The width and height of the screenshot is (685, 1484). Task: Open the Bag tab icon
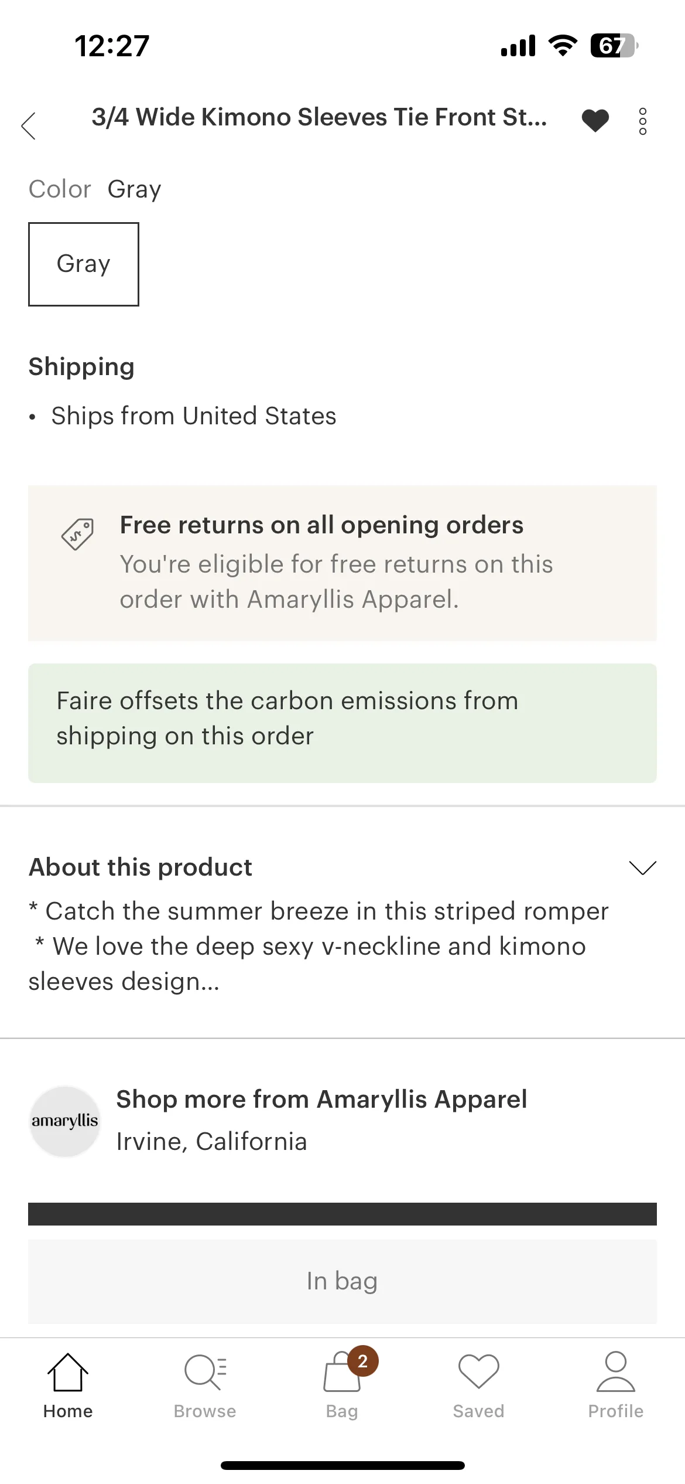[x=341, y=1373]
